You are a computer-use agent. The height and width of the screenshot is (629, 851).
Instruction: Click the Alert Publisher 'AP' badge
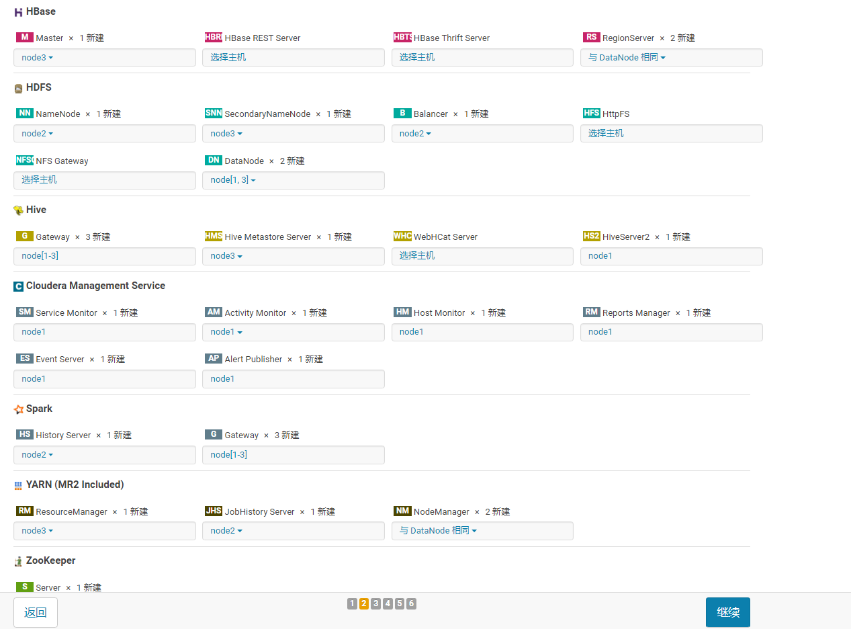coord(214,358)
